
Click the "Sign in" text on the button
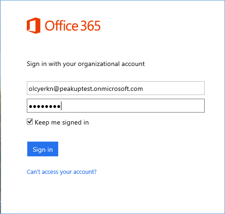(43, 149)
